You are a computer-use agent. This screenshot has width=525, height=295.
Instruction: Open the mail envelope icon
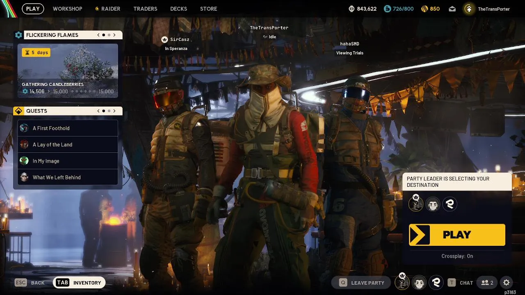pos(452,9)
